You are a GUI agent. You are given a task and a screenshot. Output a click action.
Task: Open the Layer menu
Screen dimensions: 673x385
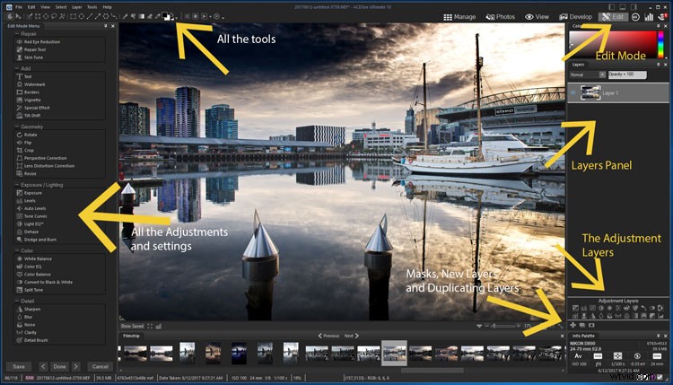77,7
